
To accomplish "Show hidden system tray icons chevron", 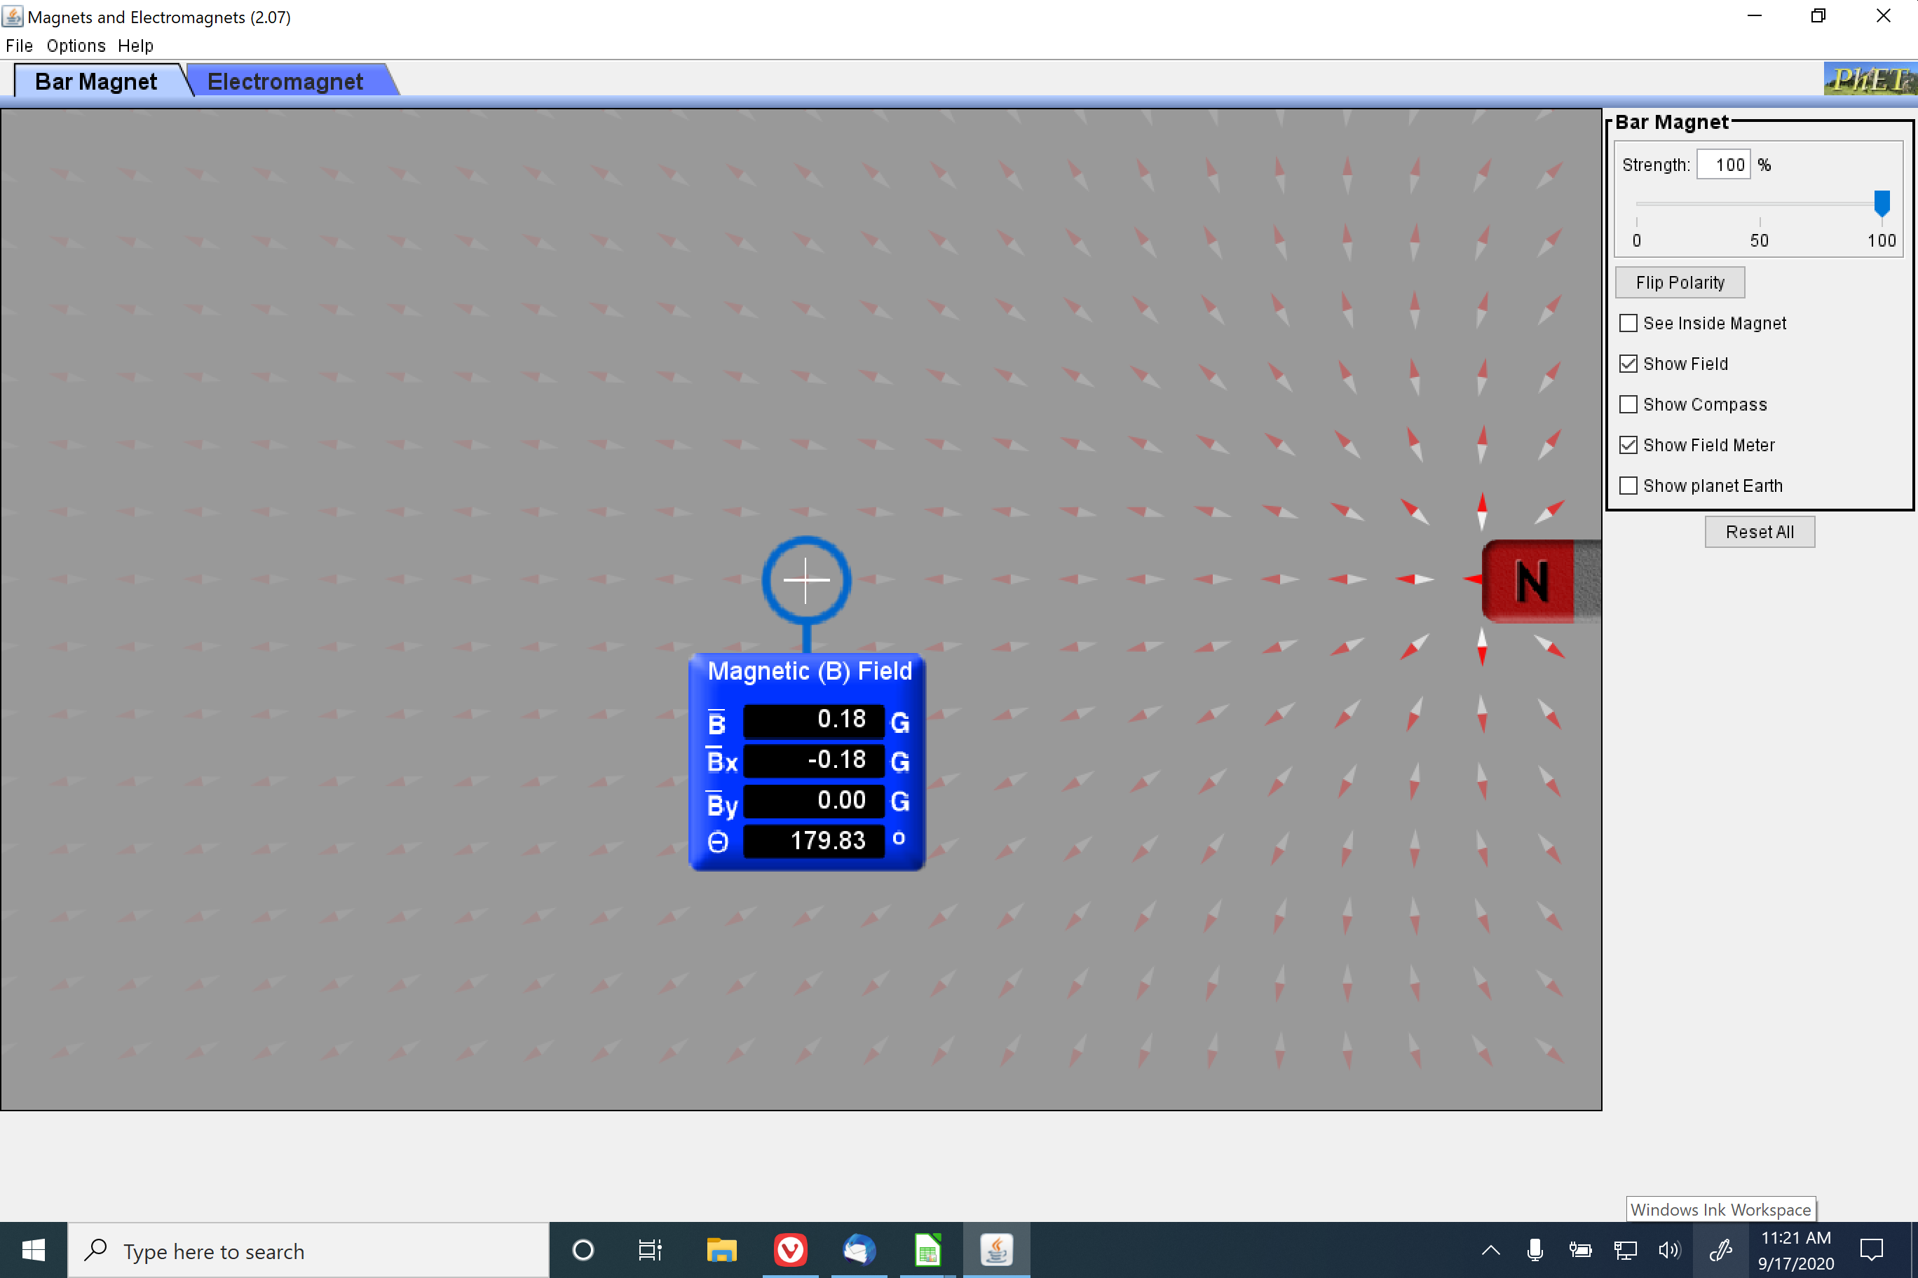I will [x=1490, y=1249].
